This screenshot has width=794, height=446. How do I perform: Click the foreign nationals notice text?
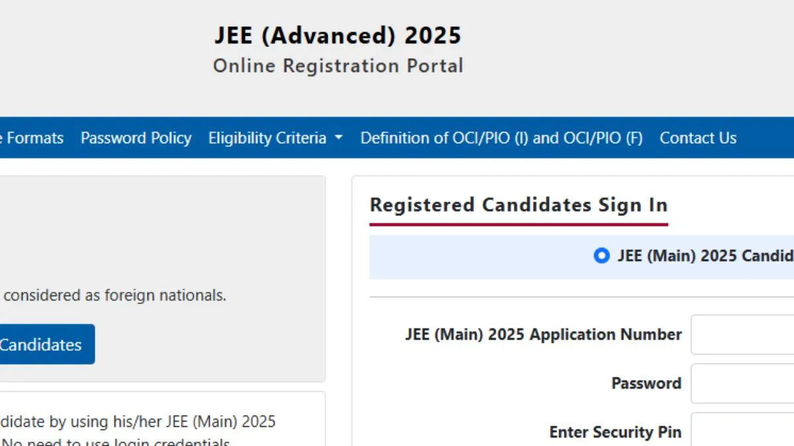click(112, 295)
